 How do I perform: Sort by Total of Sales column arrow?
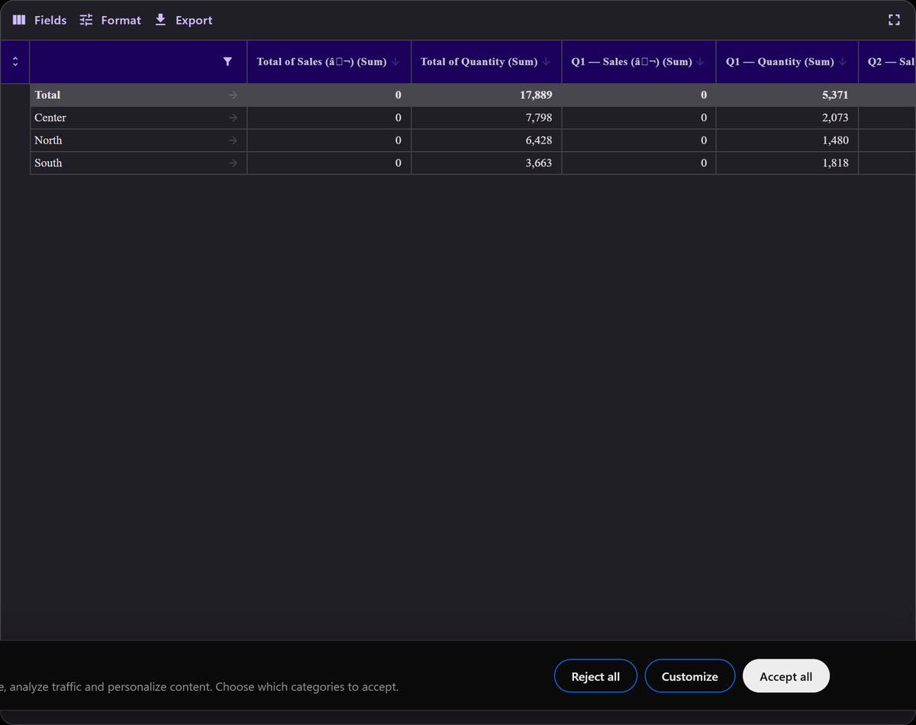pos(395,62)
